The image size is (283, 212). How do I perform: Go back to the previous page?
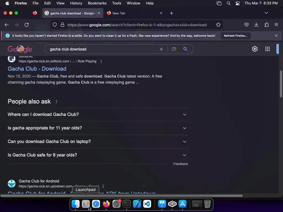point(7,25)
